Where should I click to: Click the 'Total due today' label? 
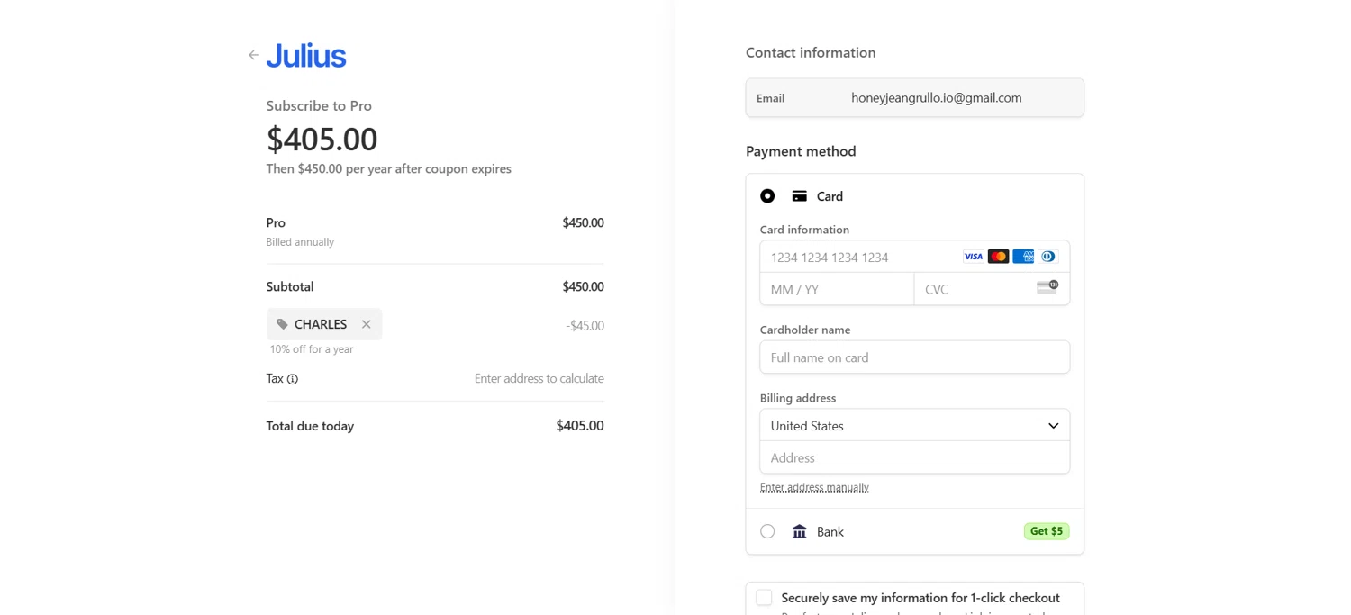(x=310, y=426)
